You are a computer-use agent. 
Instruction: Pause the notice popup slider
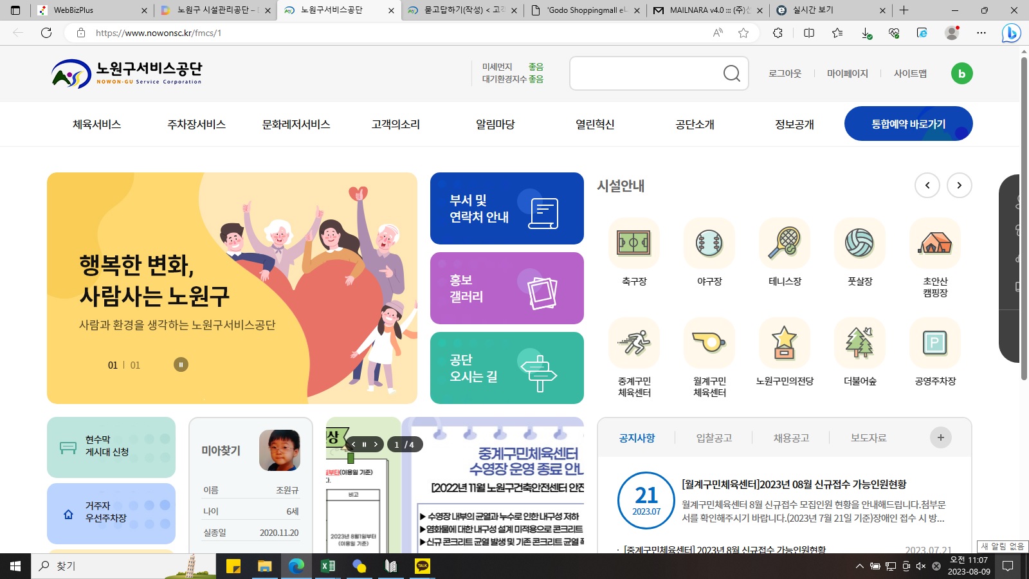[364, 445]
